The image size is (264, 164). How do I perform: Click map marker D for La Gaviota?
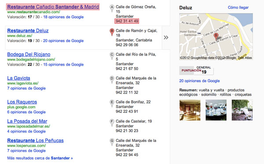tap(112, 80)
